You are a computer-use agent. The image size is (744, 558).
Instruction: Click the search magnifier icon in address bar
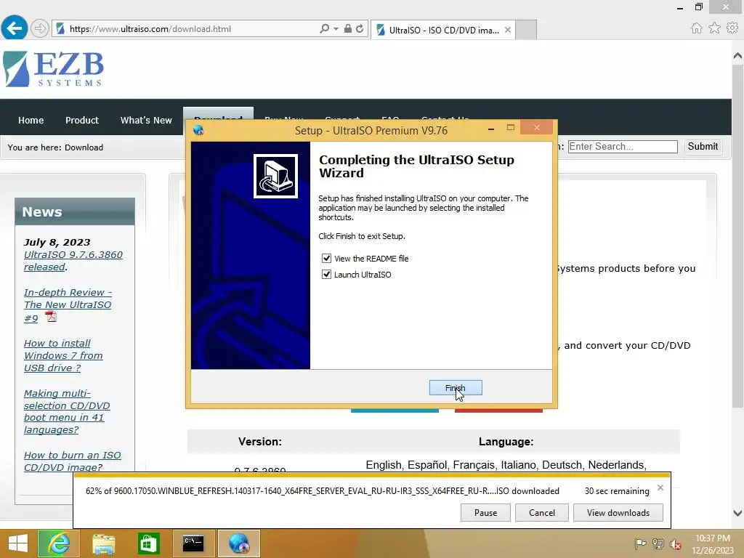(324, 28)
